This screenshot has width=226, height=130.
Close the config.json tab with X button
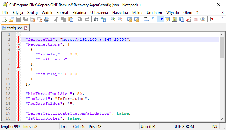click(26, 28)
